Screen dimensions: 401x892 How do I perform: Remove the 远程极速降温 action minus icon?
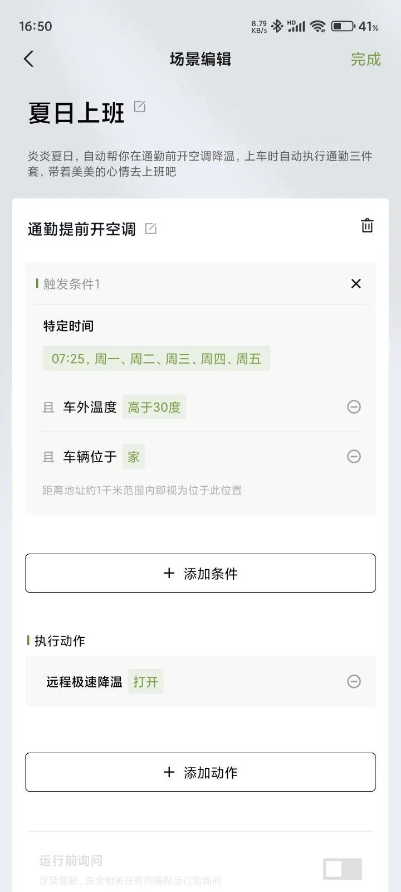click(x=354, y=681)
